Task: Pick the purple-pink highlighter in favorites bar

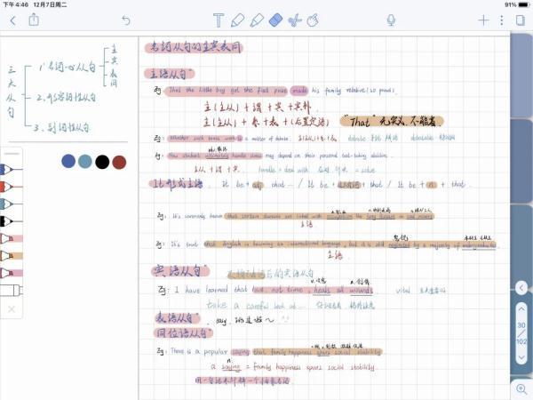Action: click(11, 273)
